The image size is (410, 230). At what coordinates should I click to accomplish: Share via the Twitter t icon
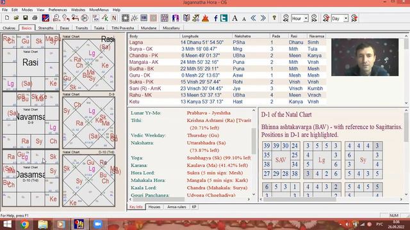click(x=224, y=18)
